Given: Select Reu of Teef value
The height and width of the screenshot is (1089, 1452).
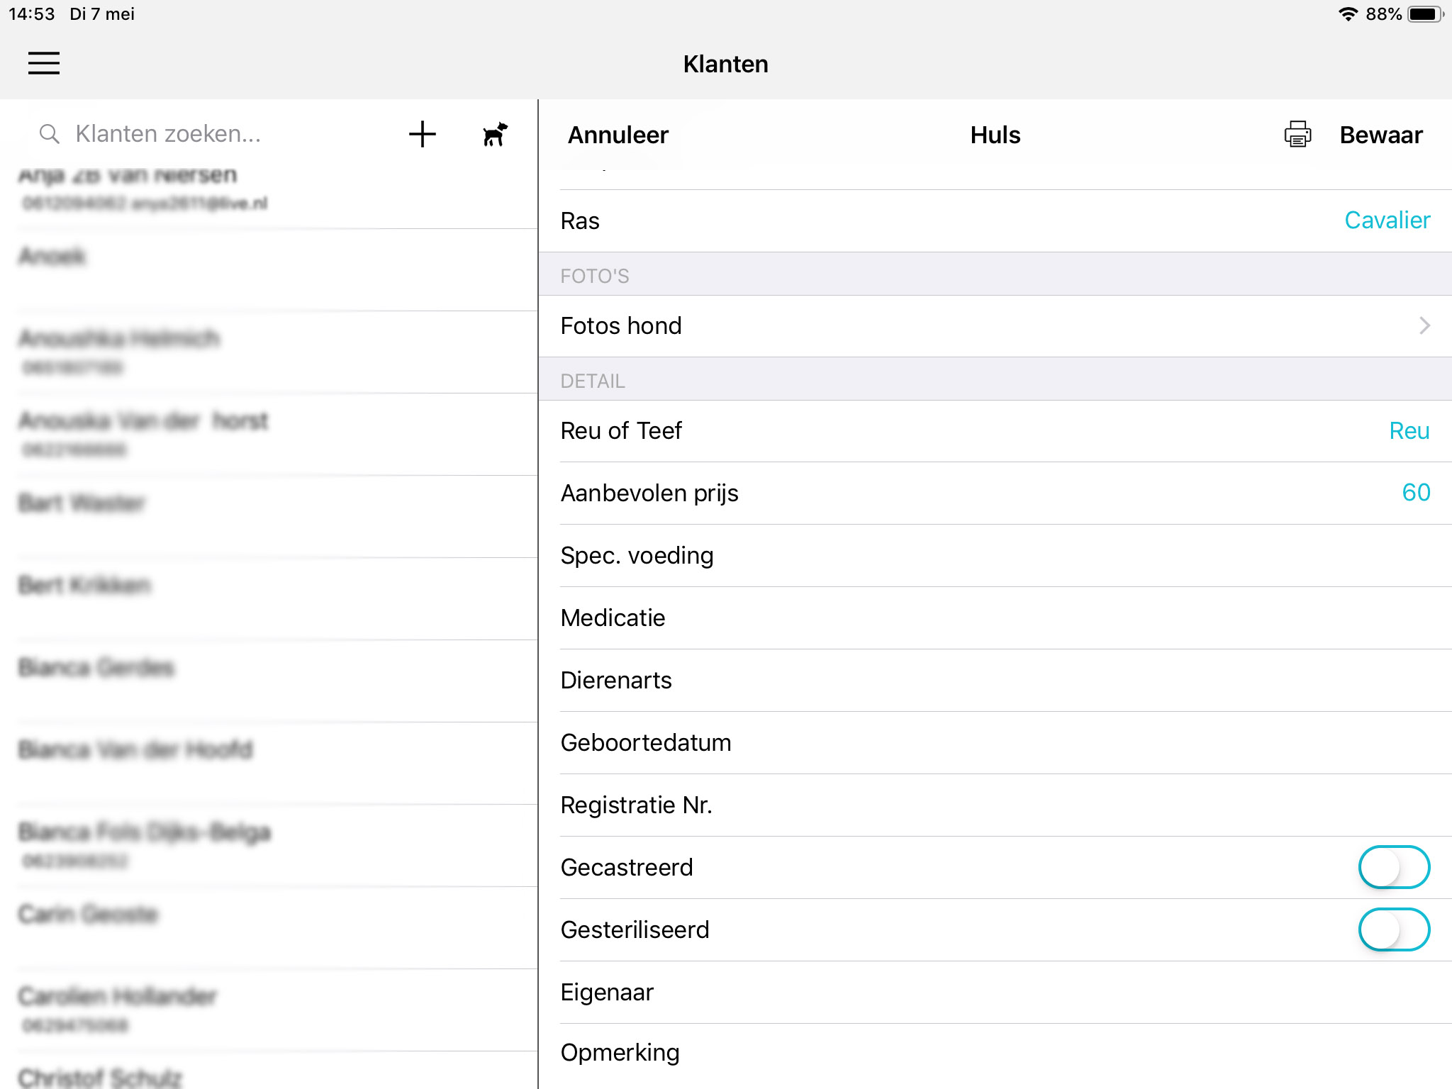Looking at the screenshot, I should pos(1408,430).
